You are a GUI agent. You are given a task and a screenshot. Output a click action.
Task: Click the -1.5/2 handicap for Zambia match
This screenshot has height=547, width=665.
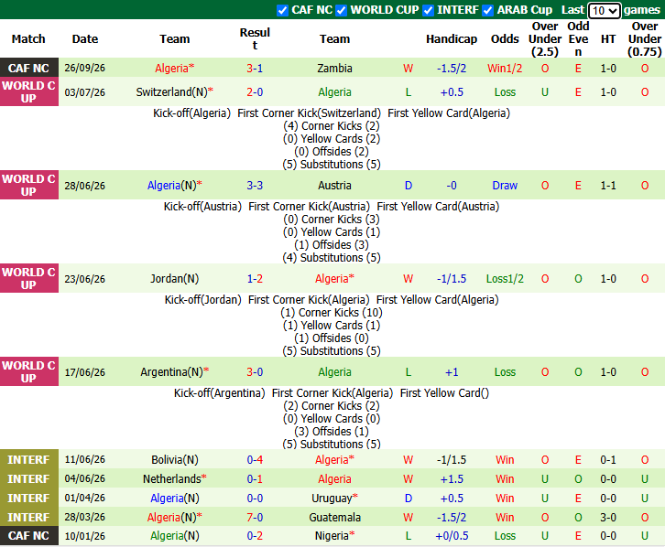coord(452,69)
